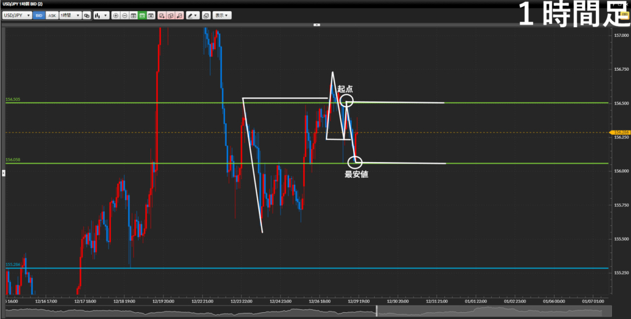
Task: Open the 1時間 timeframe dropdown
Action: [x=70, y=15]
